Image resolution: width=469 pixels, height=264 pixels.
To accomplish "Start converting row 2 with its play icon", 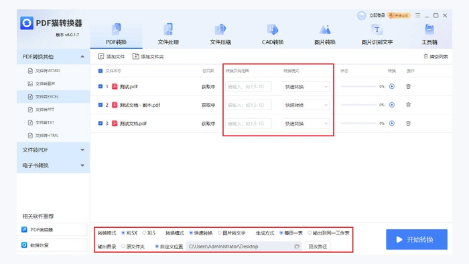I will click(392, 105).
